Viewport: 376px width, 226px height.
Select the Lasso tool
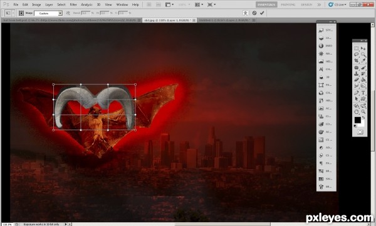[x=357, y=54]
